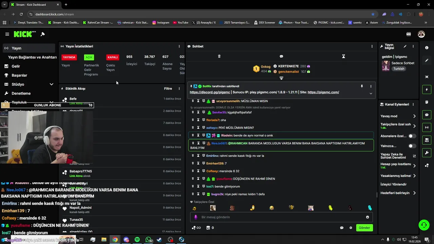Toggle the Abonelere özel chat switch
This screenshot has height=244, width=434.
(x=412, y=136)
